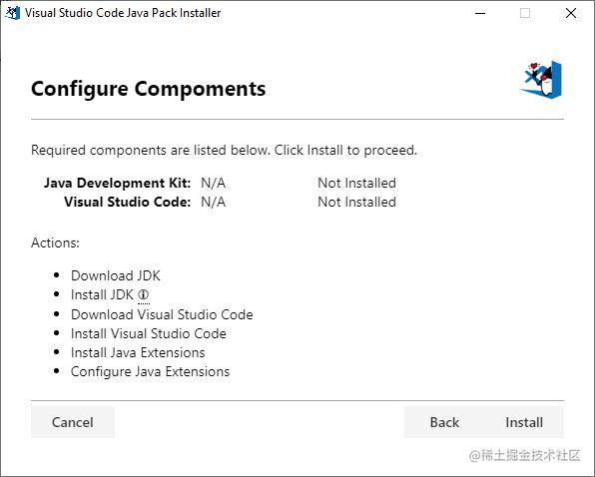The height and width of the screenshot is (477, 595).
Task: Minimize the installer window
Action: 480,13
